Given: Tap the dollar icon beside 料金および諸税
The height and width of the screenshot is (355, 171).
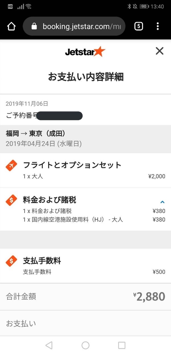Looking at the screenshot, I should coord(11,200).
